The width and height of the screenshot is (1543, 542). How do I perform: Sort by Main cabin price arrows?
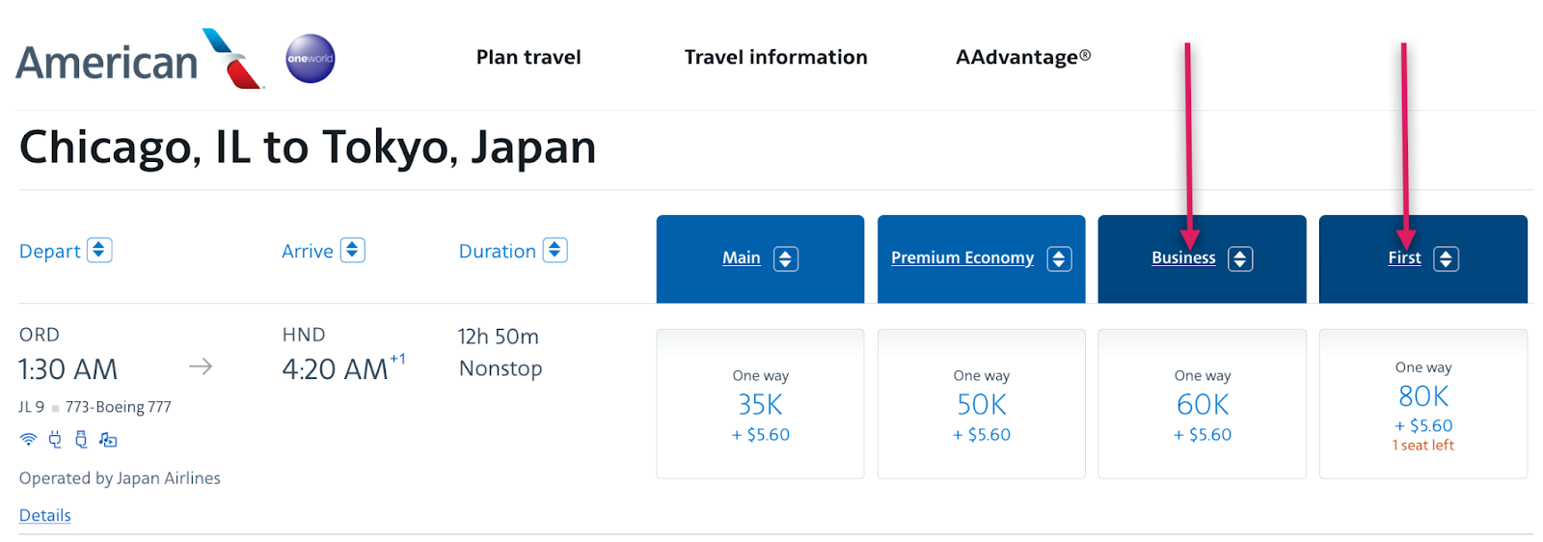coord(786,258)
